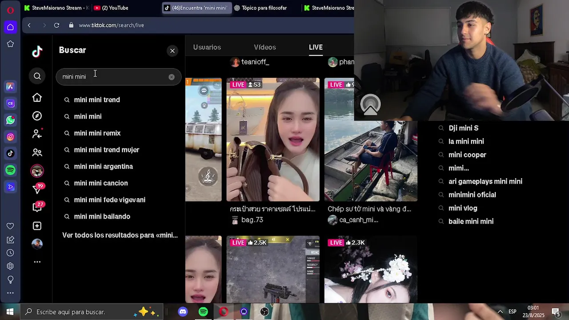Switch to the Tópico para filosofar tab
This screenshot has width=569, height=320.
coord(265,8)
